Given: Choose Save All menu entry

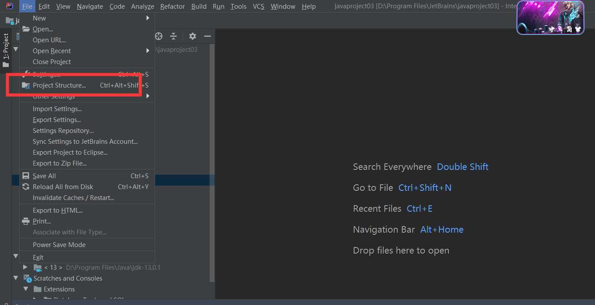Looking at the screenshot, I should pyautogui.click(x=87, y=176).
